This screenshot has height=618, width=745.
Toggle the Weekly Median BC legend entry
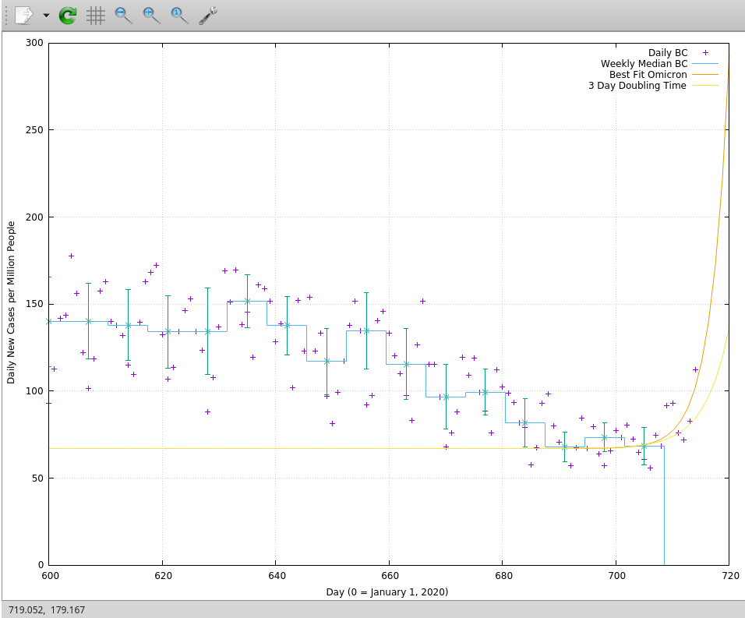point(644,64)
